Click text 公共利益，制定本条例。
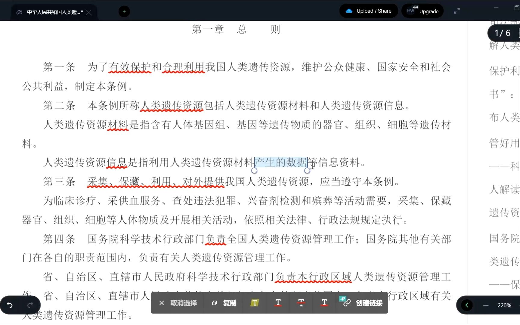The image size is (520, 325). coord(78,86)
